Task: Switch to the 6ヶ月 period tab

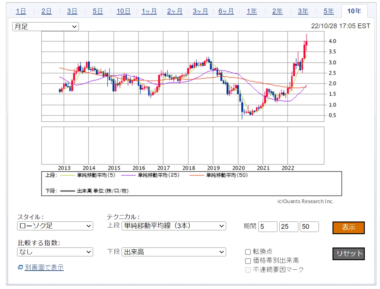Action: pyautogui.click(x=226, y=11)
